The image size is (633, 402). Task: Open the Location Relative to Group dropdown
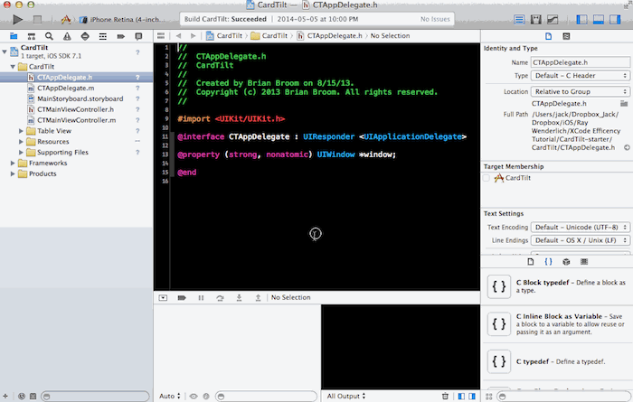(581, 91)
